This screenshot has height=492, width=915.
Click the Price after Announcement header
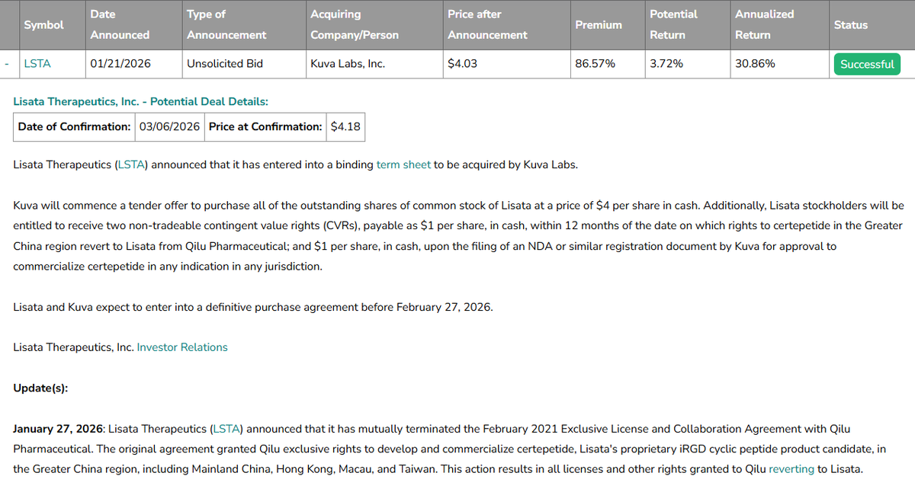click(506, 25)
